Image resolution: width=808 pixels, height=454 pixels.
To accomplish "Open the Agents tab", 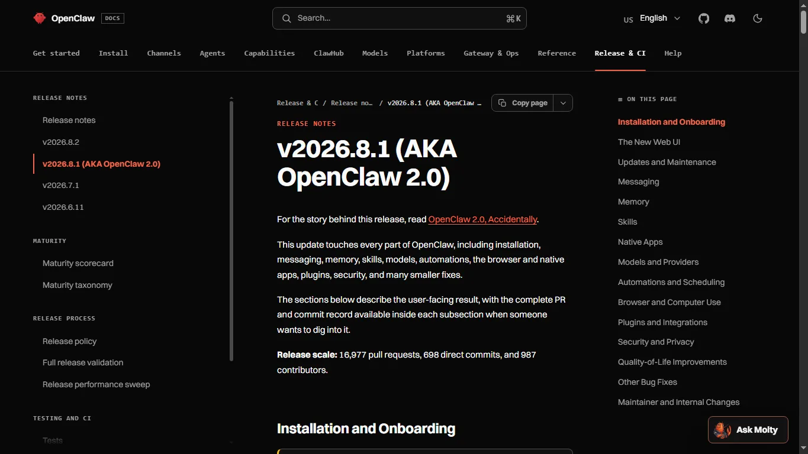I will (x=213, y=53).
